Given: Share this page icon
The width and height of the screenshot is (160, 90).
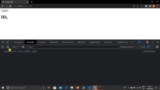Looking at the screenshot, I should [138, 6].
